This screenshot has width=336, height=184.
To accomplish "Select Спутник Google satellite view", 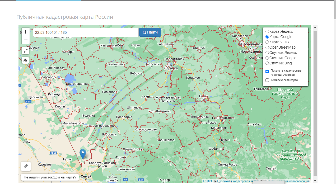I will (x=267, y=58).
